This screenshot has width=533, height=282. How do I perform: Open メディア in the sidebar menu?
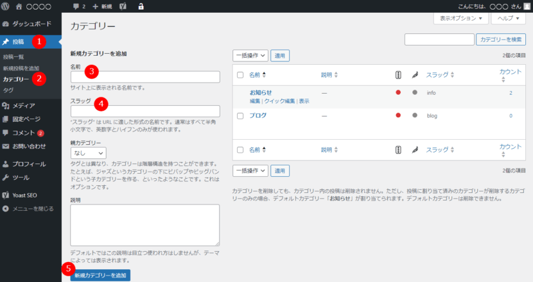coord(23,106)
